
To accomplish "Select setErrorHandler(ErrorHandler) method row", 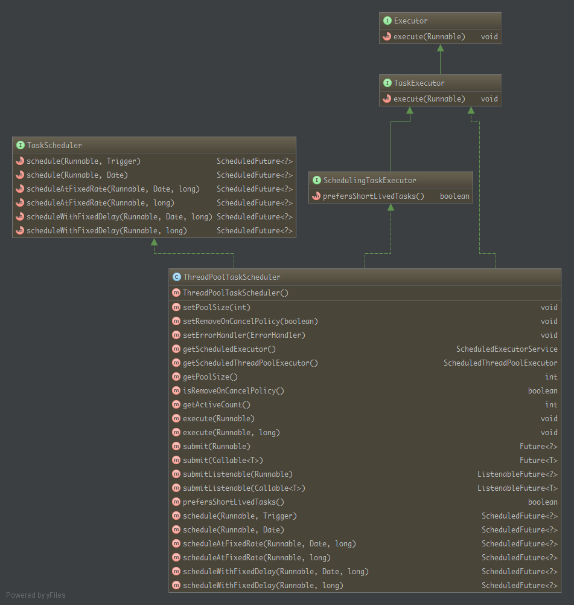I will [243, 335].
